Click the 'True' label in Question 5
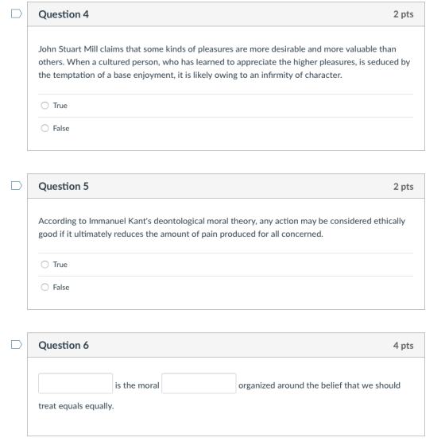 tap(60, 265)
